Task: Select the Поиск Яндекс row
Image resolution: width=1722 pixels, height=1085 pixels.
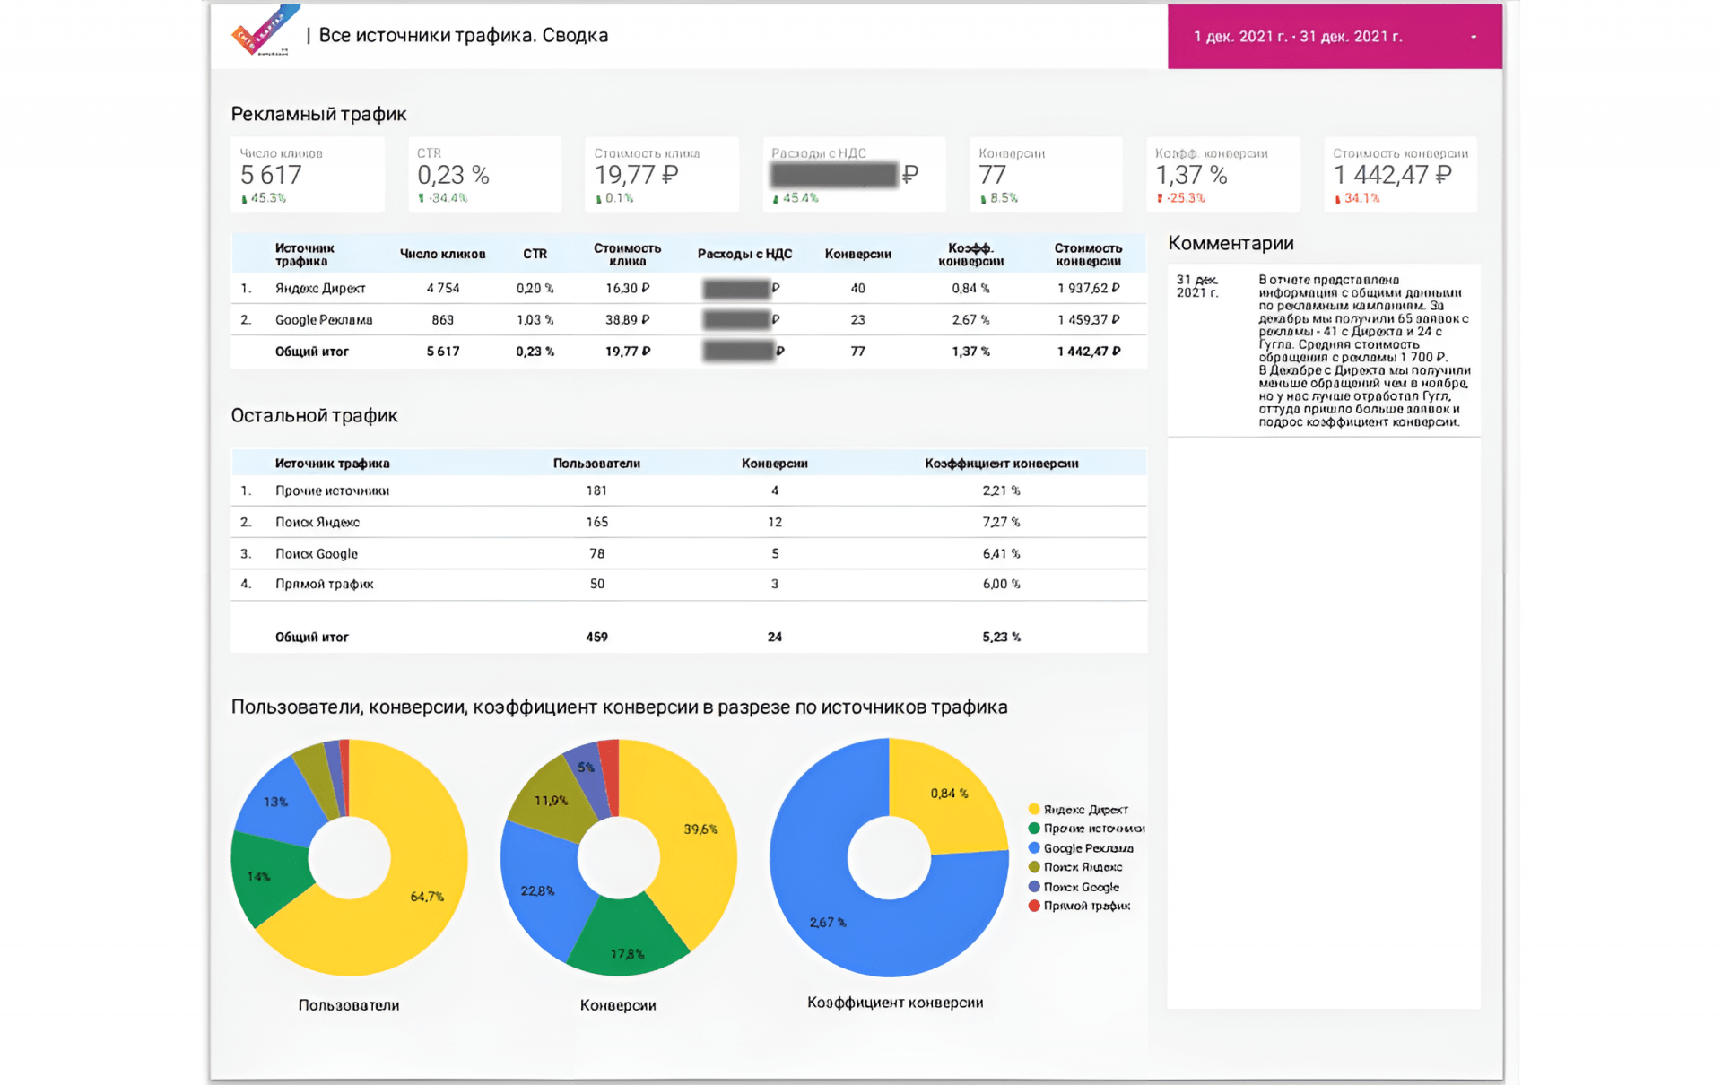Action: pyautogui.click(x=317, y=522)
